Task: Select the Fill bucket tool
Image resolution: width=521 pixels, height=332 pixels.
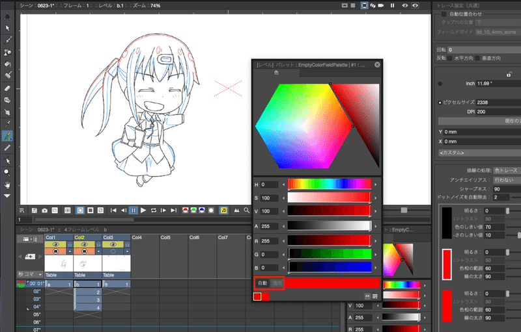Action: click(7, 64)
